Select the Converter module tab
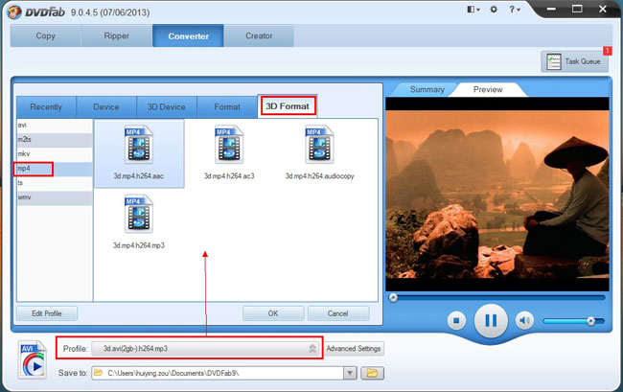Viewport: 623px width, 392px height. pos(188,35)
